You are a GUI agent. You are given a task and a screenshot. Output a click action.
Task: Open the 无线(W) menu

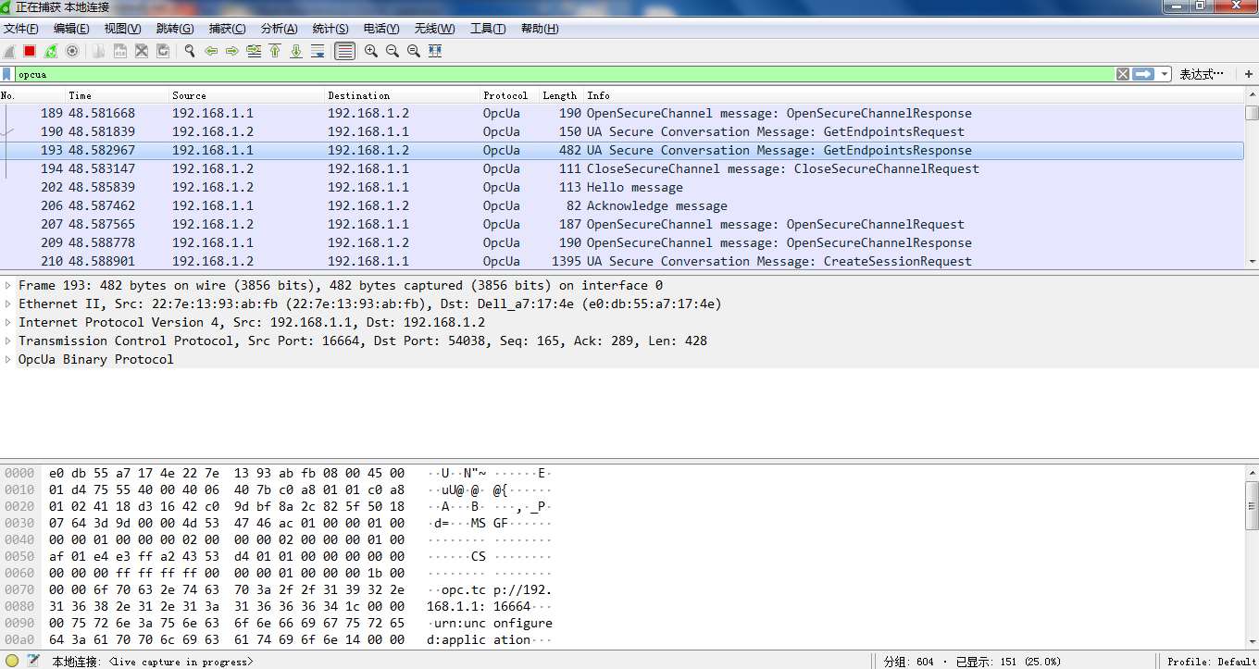click(434, 29)
